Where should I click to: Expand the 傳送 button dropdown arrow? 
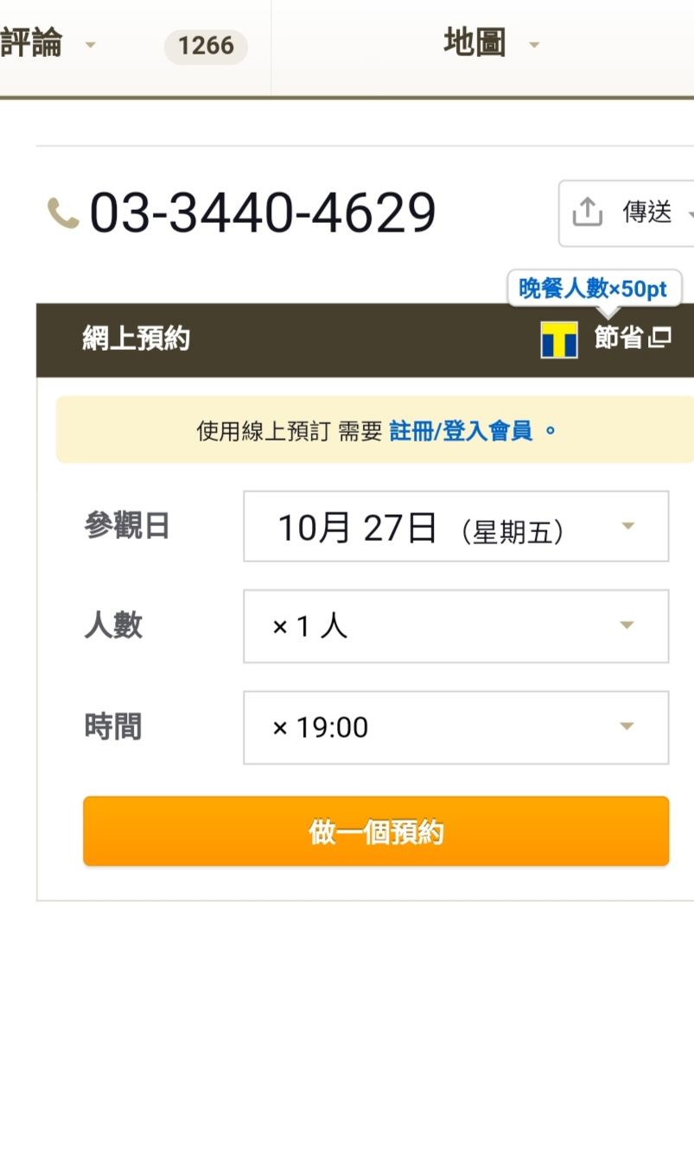click(x=690, y=213)
